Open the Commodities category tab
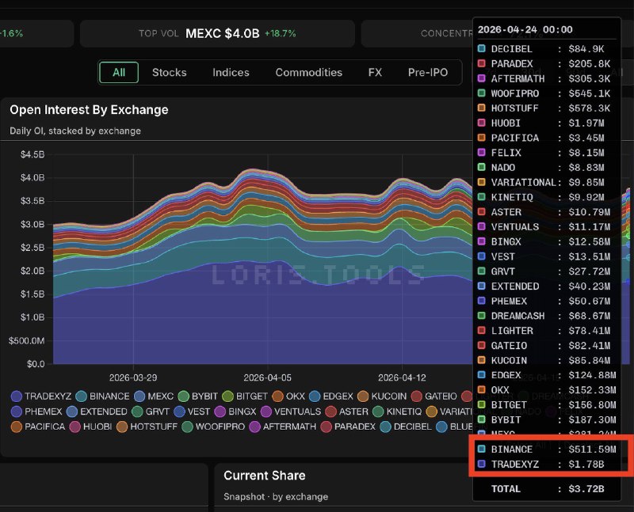634x512 pixels. click(x=308, y=73)
